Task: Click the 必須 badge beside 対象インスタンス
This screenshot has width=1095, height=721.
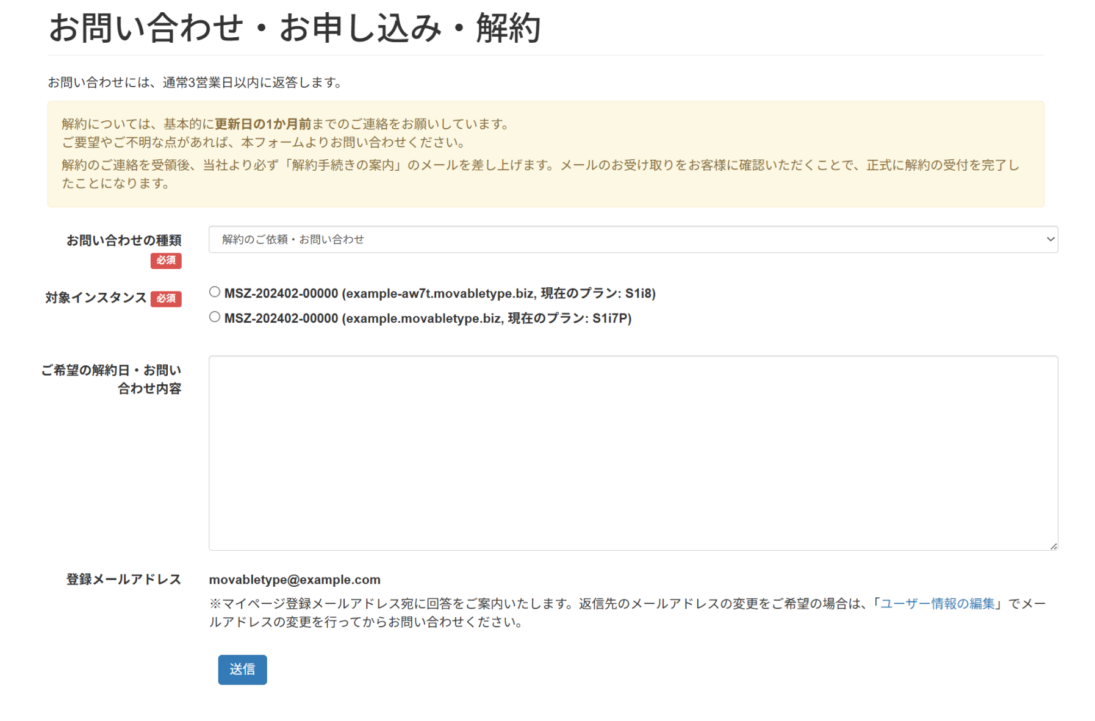Action: tap(166, 299)
